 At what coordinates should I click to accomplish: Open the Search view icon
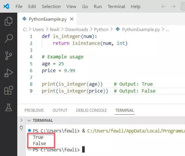click(x=9, y=38)
